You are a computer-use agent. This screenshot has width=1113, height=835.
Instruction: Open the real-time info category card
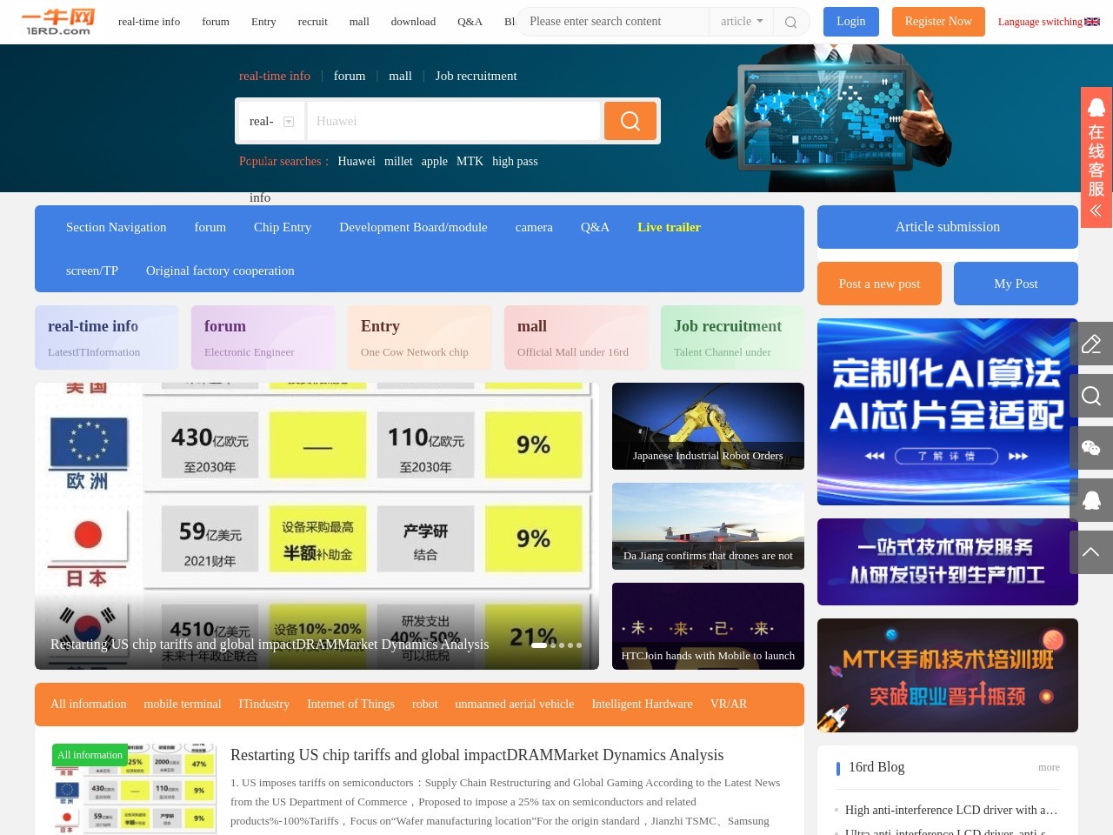click(x=107, y=337)
